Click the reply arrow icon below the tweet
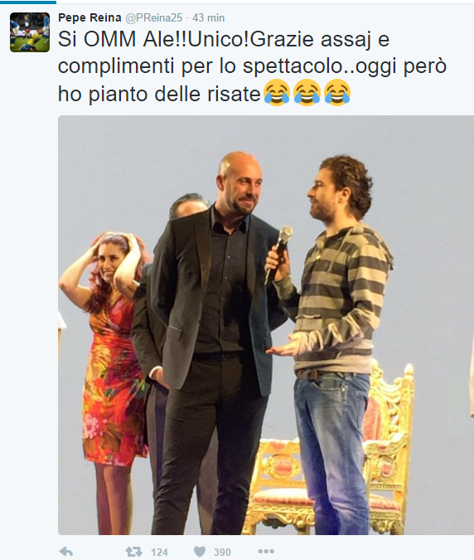The image size is (474, 560). coord(66,552)
